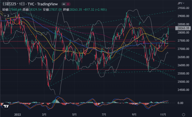
Task: Click the current price label 28263.35
Action: tap(183, 28)
